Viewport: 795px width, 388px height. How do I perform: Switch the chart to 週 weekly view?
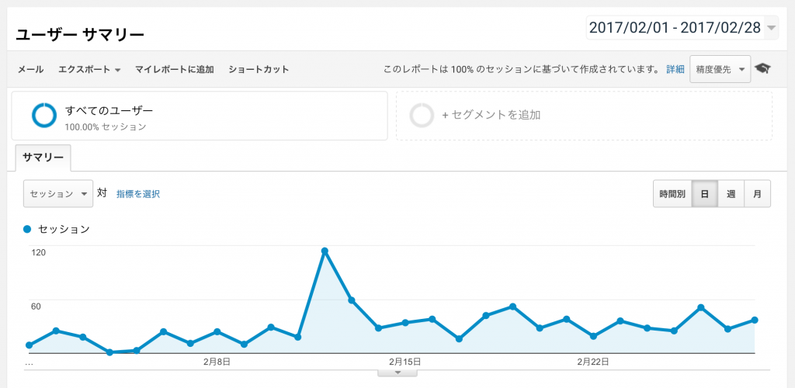click(x=731, y=194)
